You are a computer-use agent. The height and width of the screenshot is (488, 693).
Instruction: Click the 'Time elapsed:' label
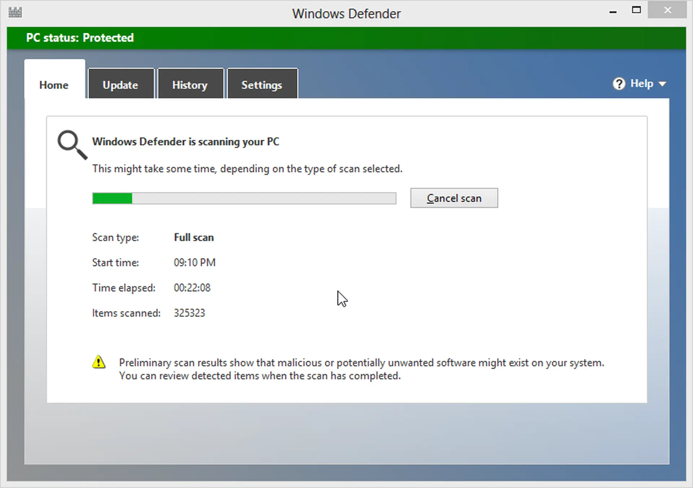(124, 288)
